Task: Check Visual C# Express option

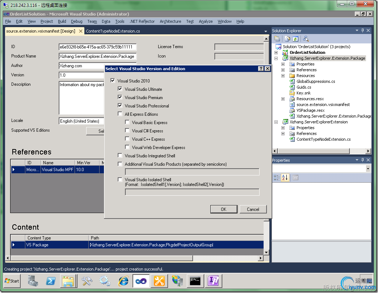Action: coord(127,131)
